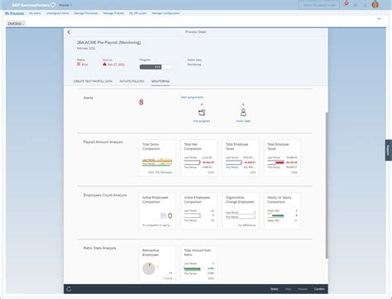
Task: Open the Unassigned Alerts tab
Action: [x=58, y=13]
